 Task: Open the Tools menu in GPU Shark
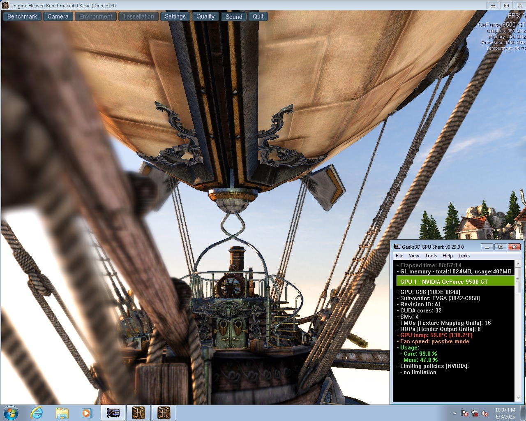(x=431, y=256)
